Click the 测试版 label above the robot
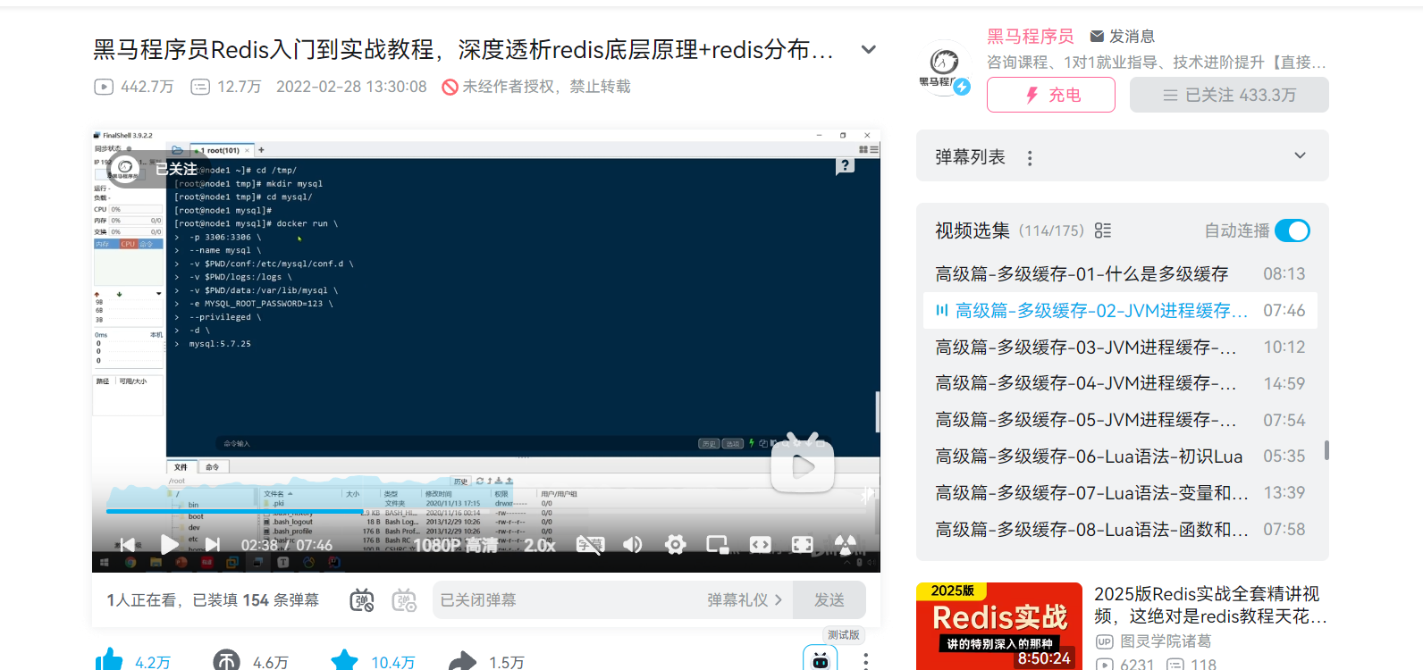Screen dimensions: 1423x670 (x=844, y=635)
